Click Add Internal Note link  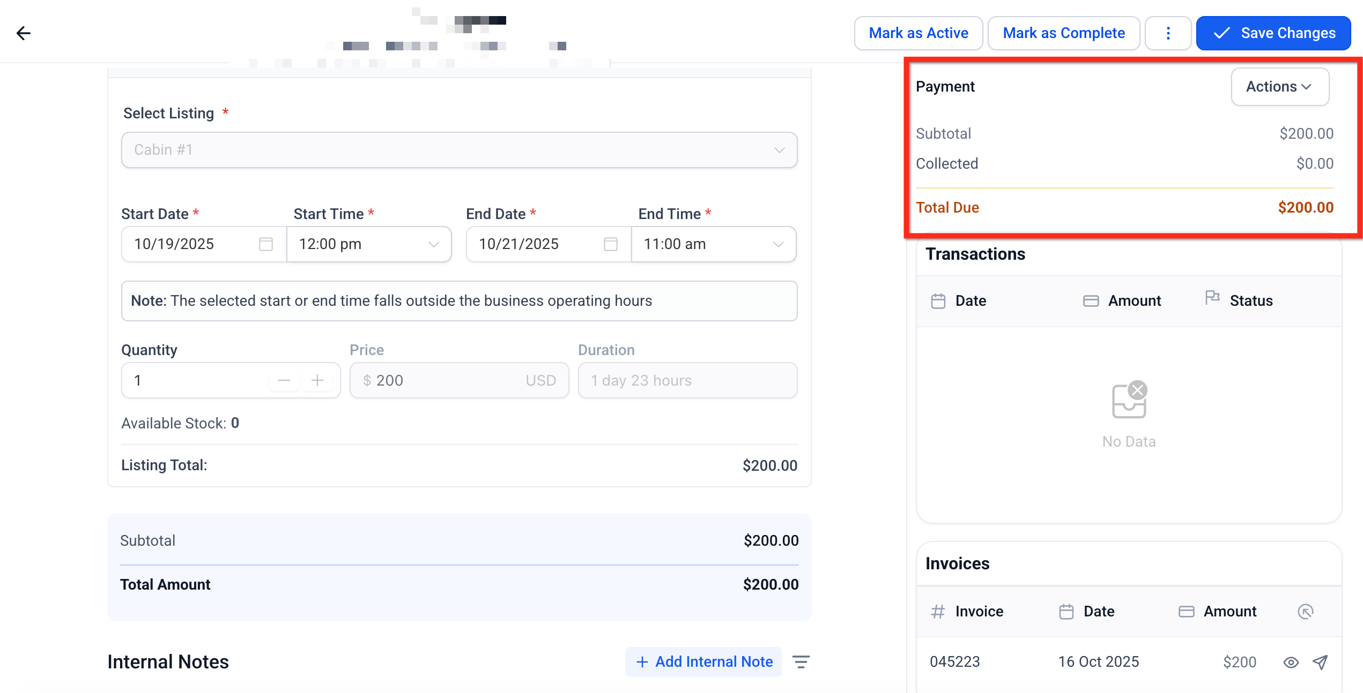(703, 662)
